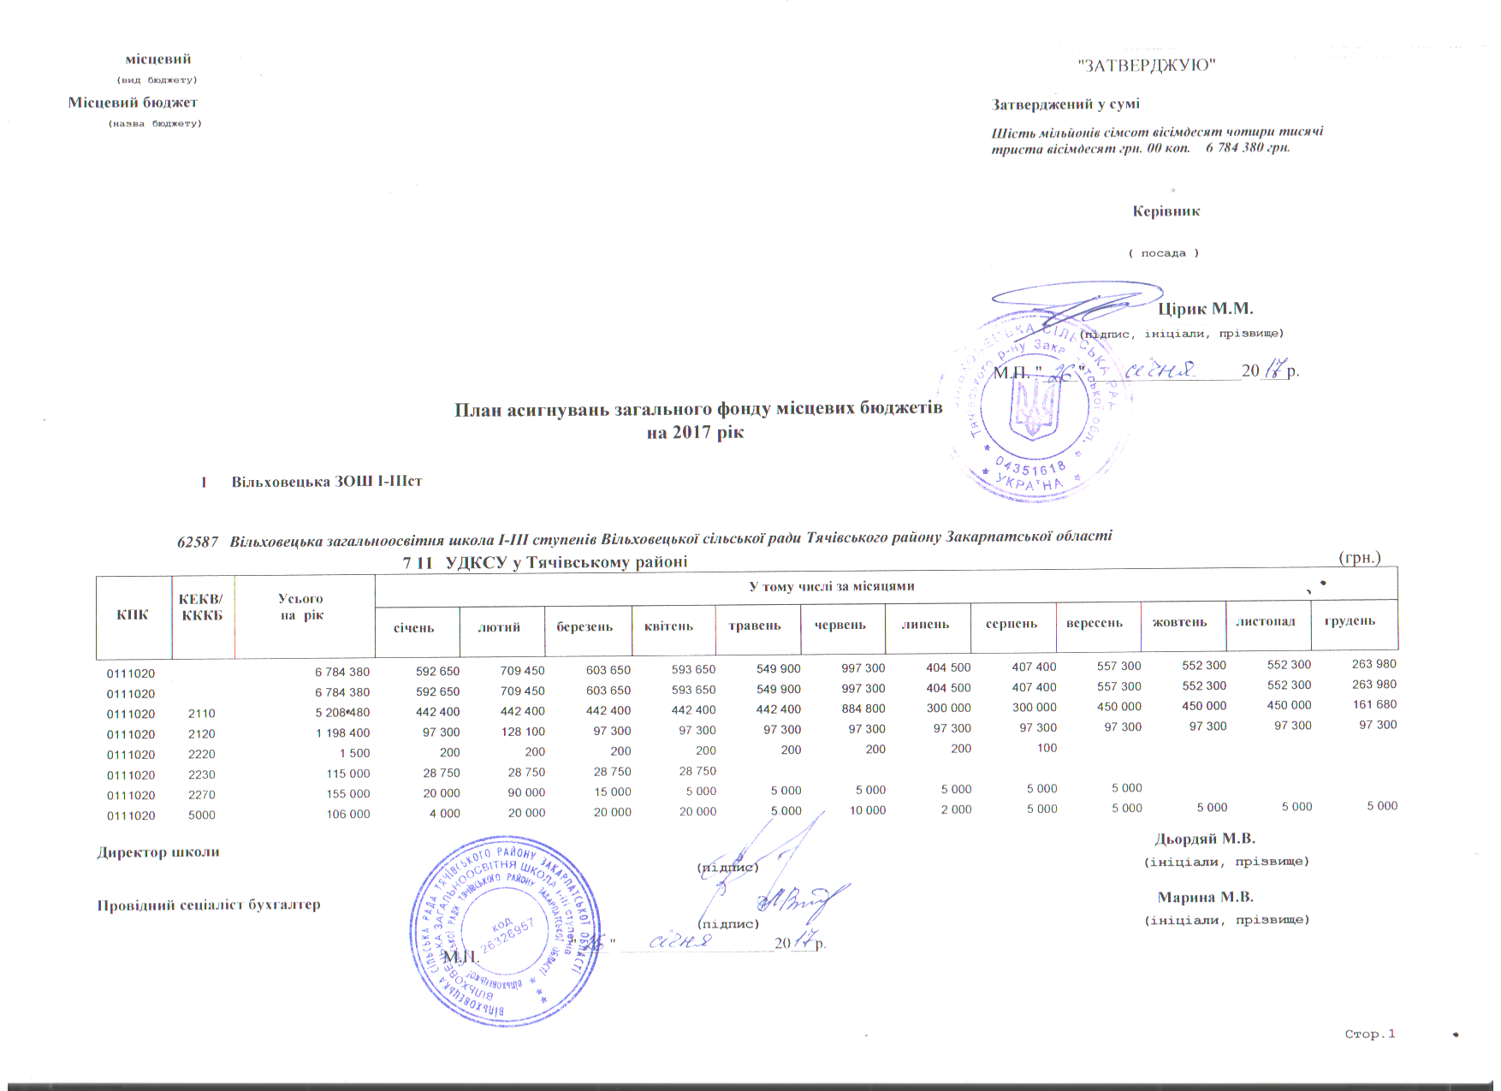This screenshot has height=1091, width=1501.
Task: Select the yearly total "106 000"
Action: tap(348, 815)
